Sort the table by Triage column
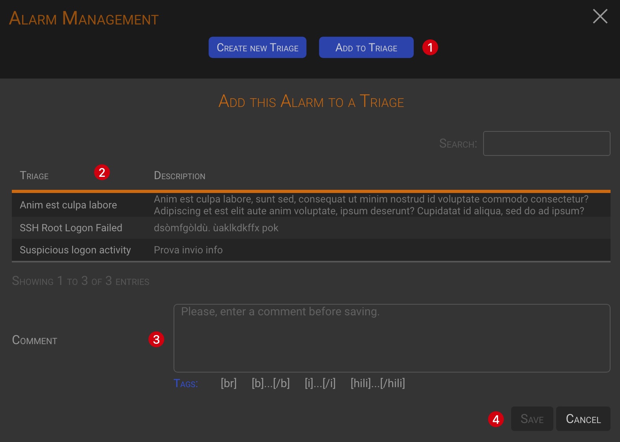 (34, 176)
